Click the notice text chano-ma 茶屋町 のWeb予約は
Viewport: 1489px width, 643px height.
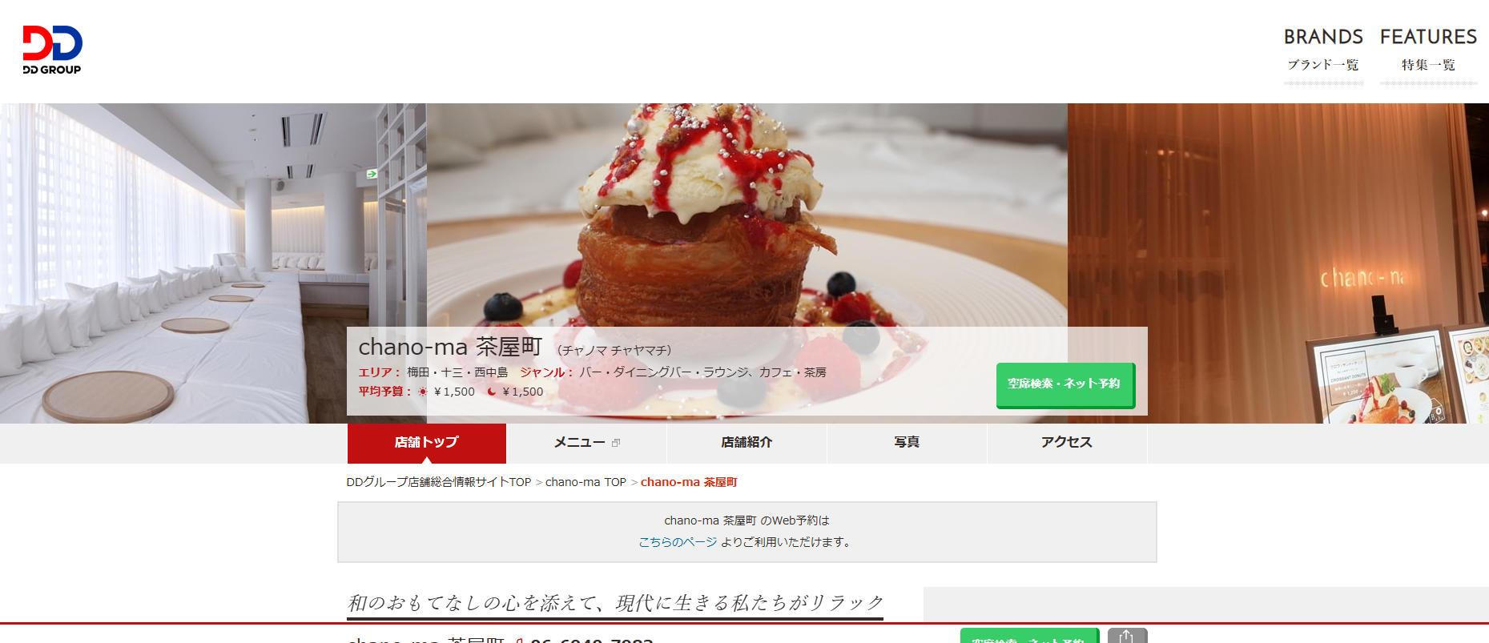(x=747, y=520)
